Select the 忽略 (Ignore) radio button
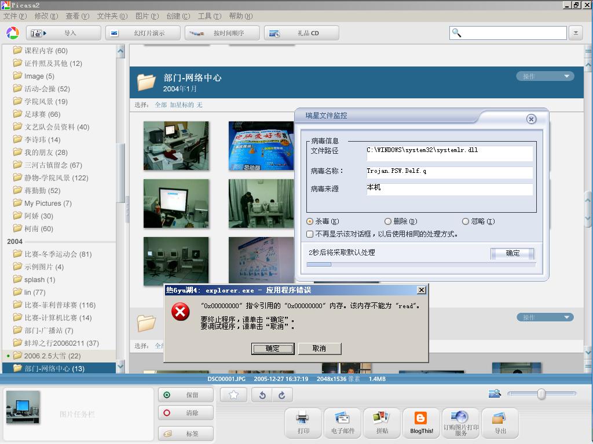 coord(466,221)
